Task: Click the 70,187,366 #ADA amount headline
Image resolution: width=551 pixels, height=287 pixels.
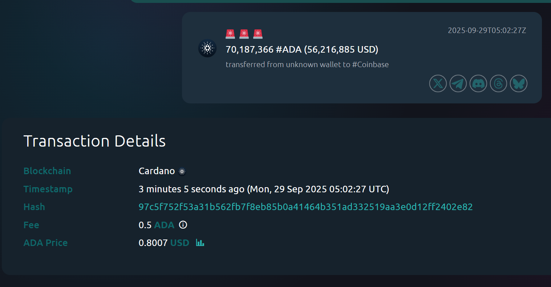Action: [302, 49]
